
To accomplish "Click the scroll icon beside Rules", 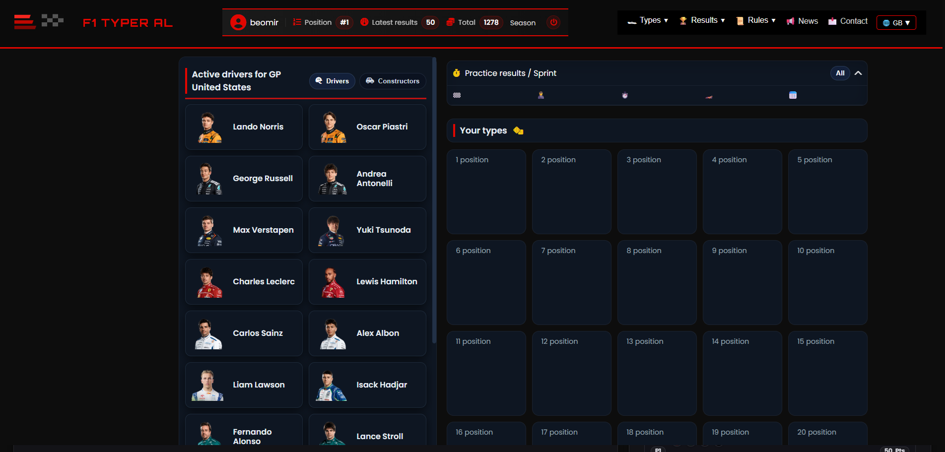I will (x=740, y=21).
